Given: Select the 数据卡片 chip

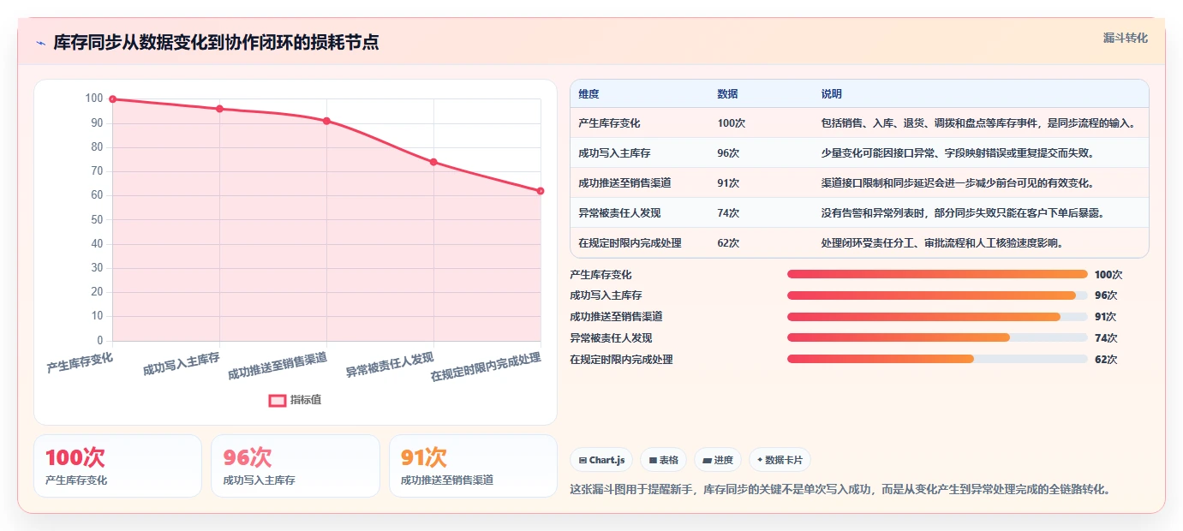Looking at the screenshot, I should [780, 460].
